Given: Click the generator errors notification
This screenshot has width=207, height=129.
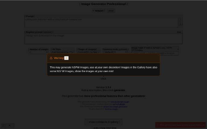Looking at the screenshot, I should pyautogui.click(x=180, y=125).
